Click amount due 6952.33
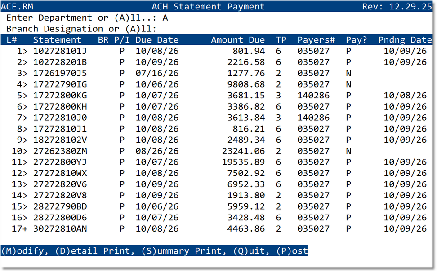 tap(246, 184)
